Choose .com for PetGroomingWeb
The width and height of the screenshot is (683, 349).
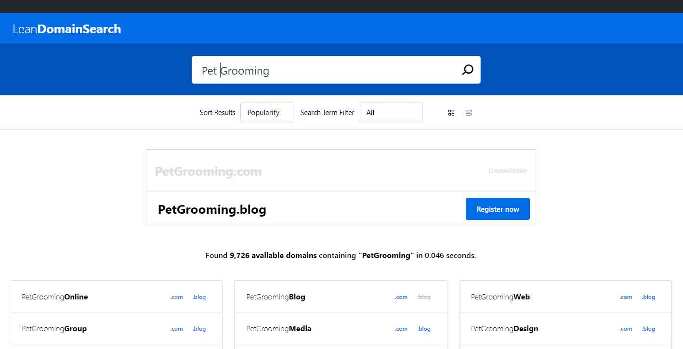626,297
